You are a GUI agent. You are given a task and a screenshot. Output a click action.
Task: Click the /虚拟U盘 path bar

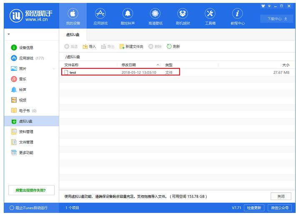pos(177,57)
